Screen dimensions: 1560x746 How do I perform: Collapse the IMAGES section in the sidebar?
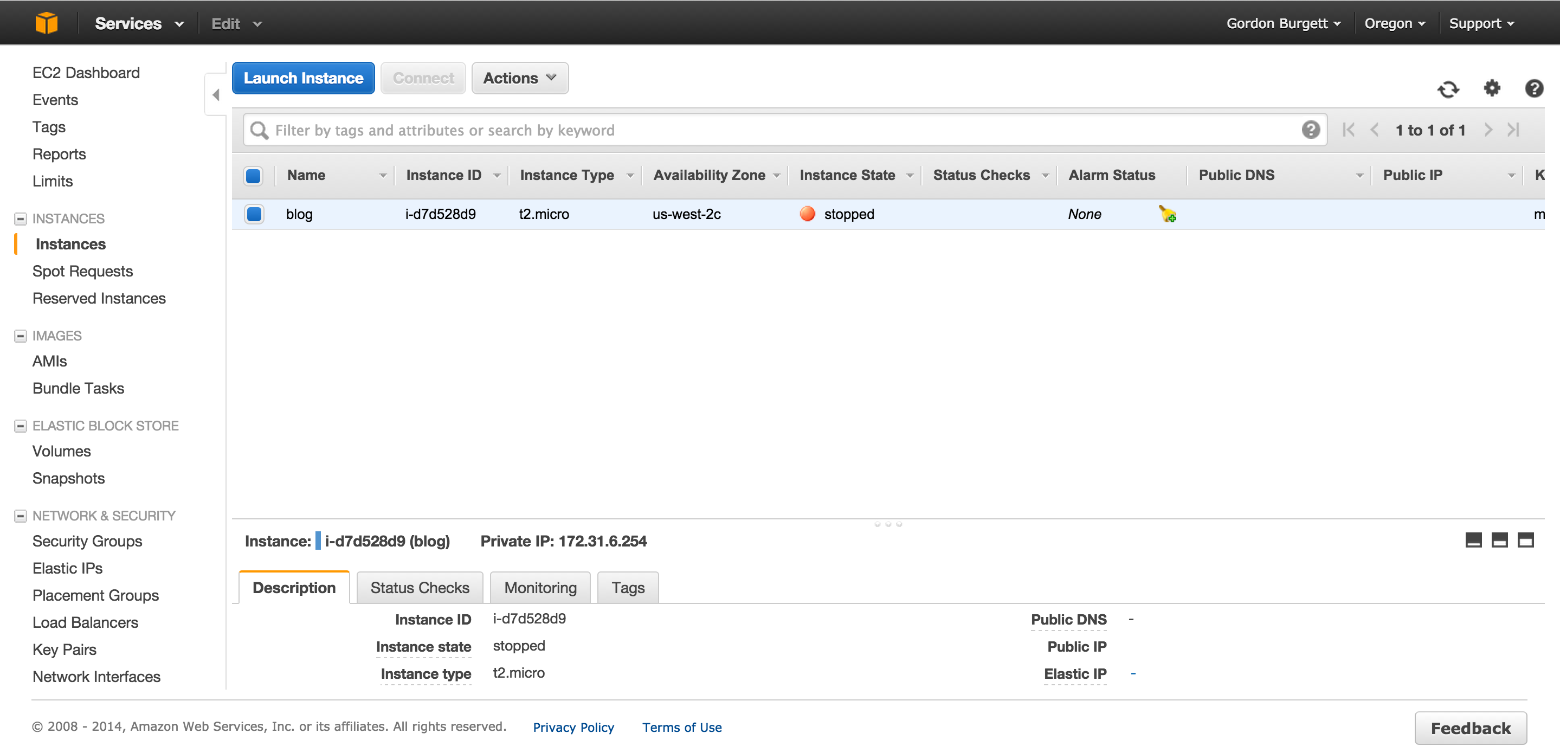coord(20,336)
